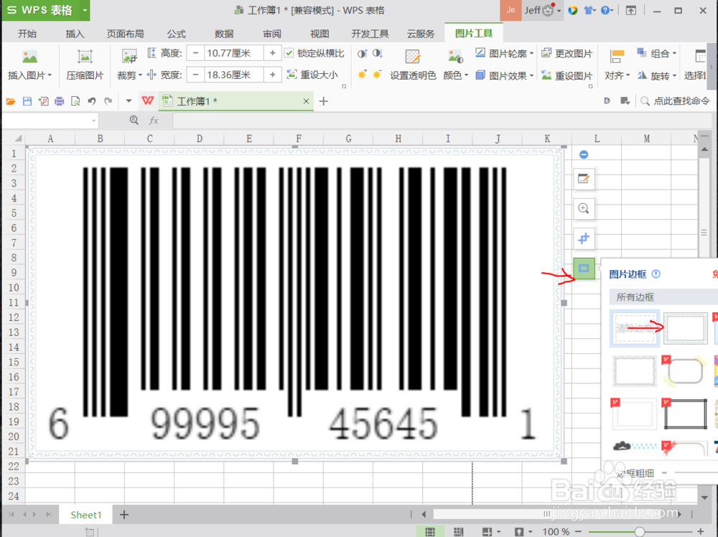Viewport: 718px width, 537px height.
Task: Switch to the 开始 Home tab
Action: 27,34
